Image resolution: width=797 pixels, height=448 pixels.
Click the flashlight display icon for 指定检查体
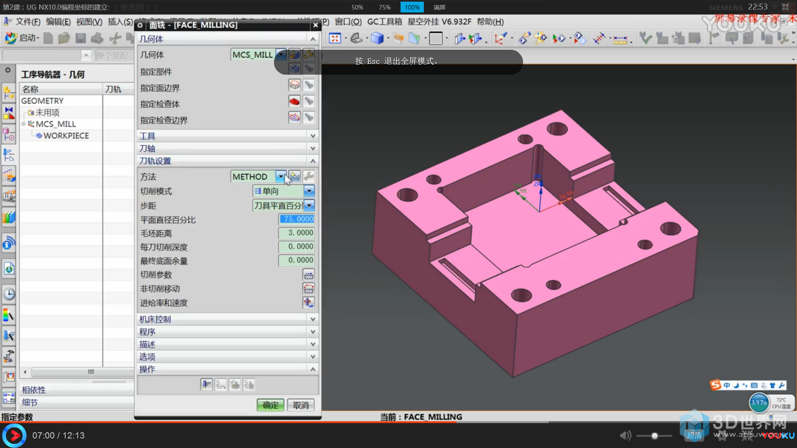tap(308, 101)
